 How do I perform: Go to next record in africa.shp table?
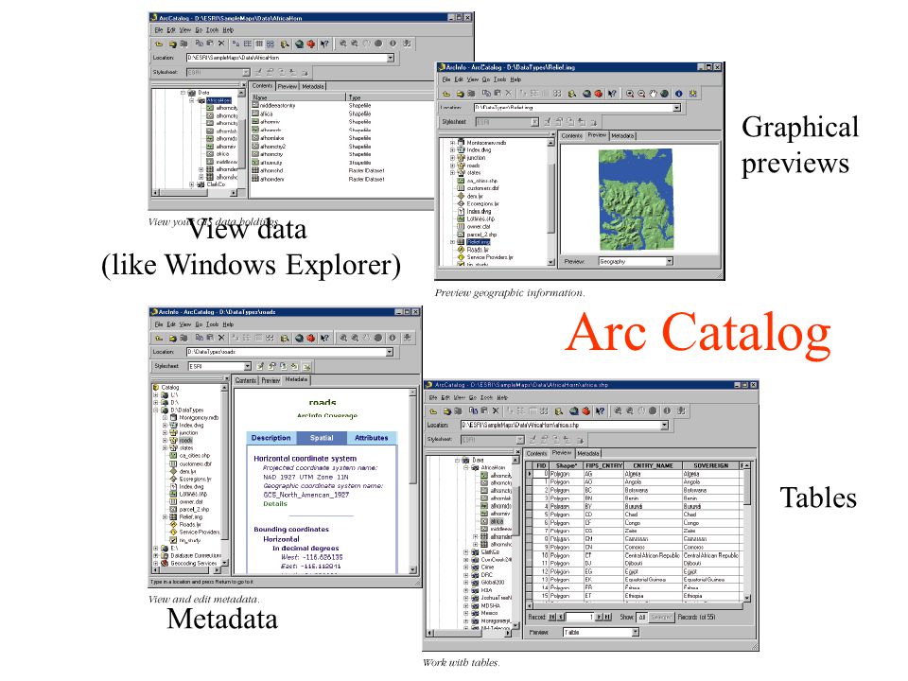point(599,618)
